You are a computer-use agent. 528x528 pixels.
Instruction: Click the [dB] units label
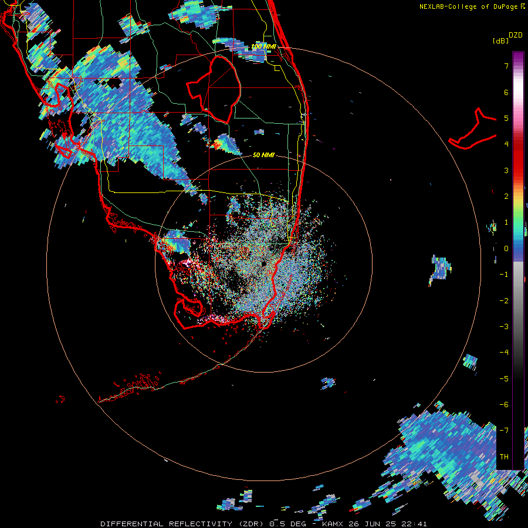pos(501,40)
